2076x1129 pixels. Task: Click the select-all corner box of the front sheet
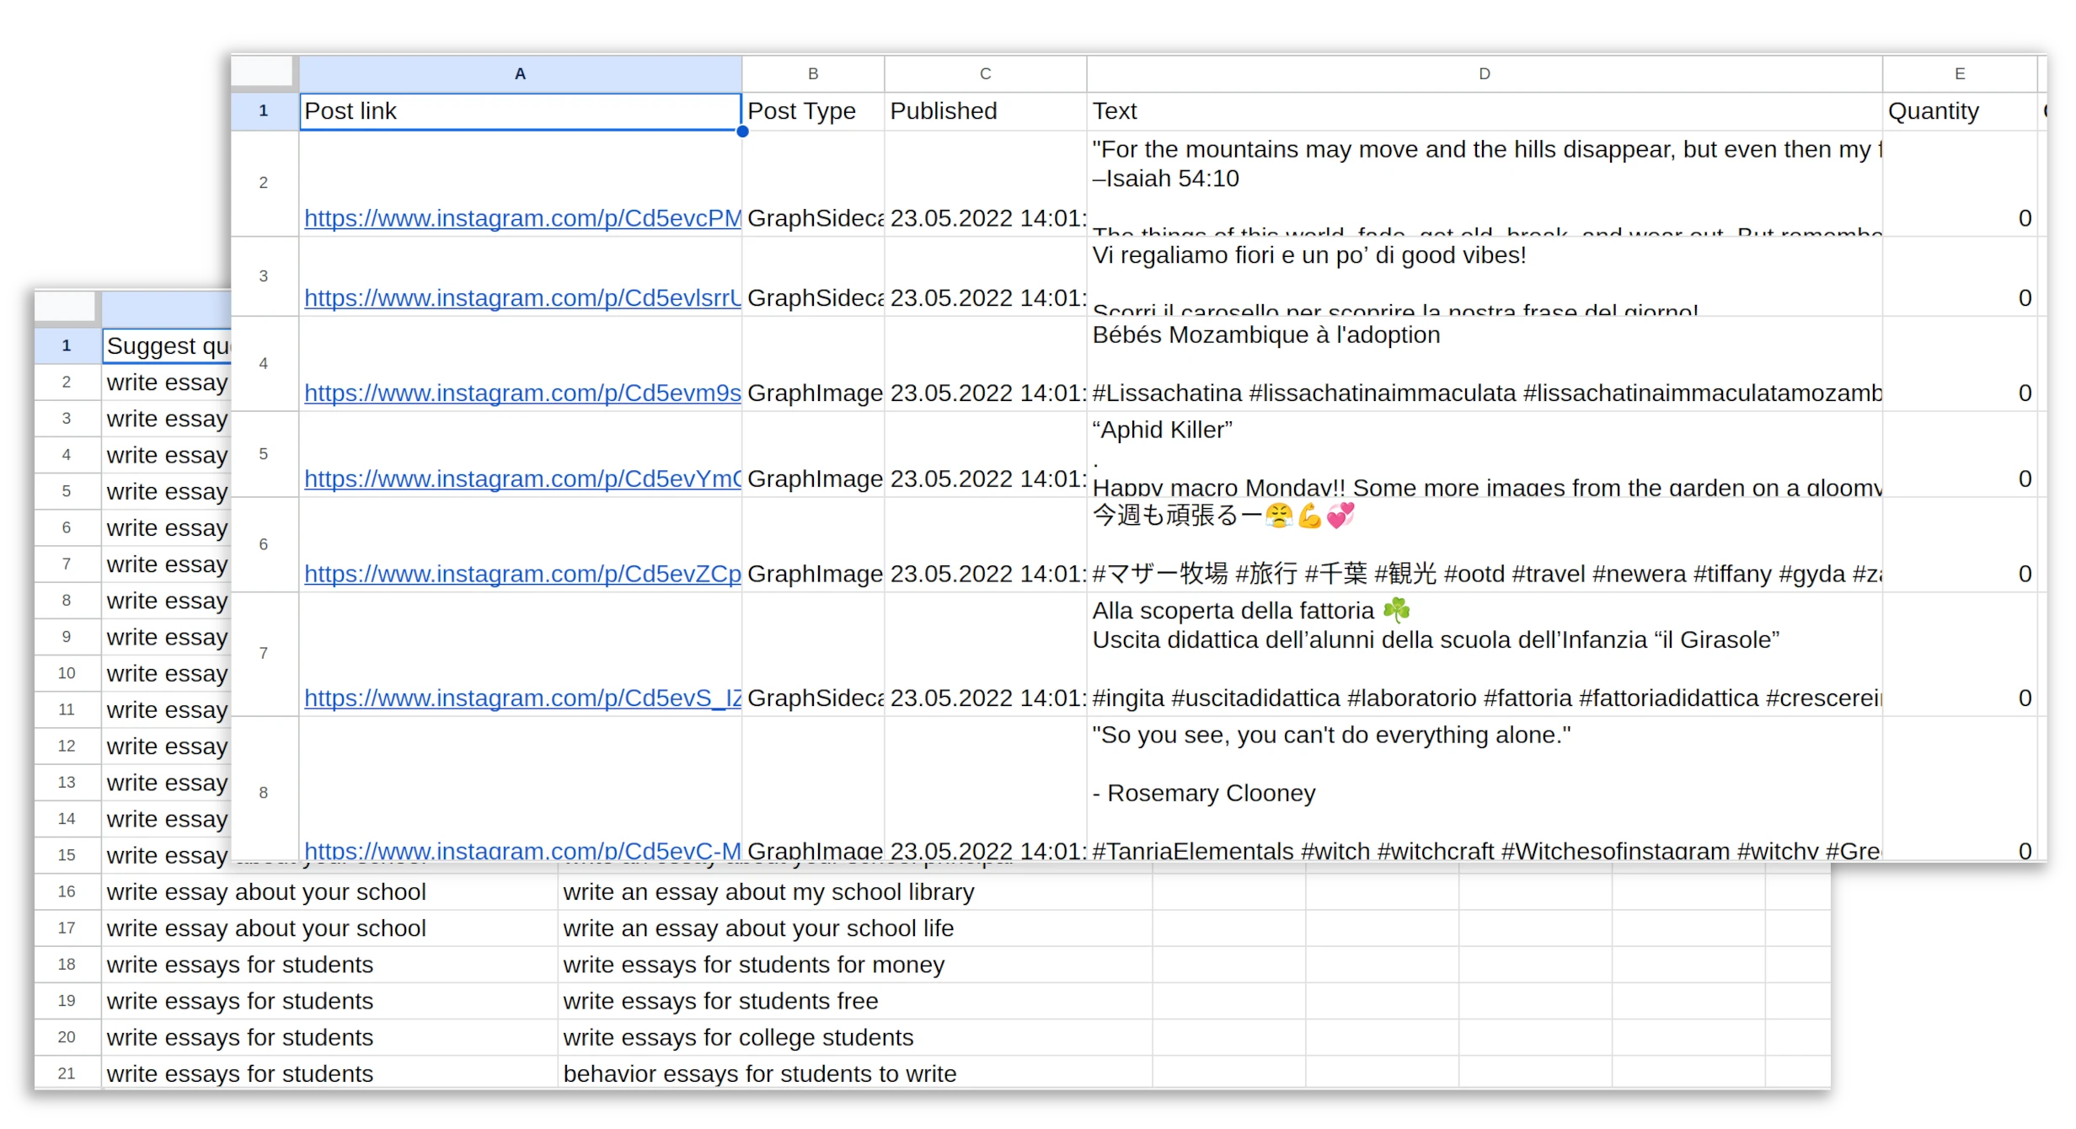264,73
